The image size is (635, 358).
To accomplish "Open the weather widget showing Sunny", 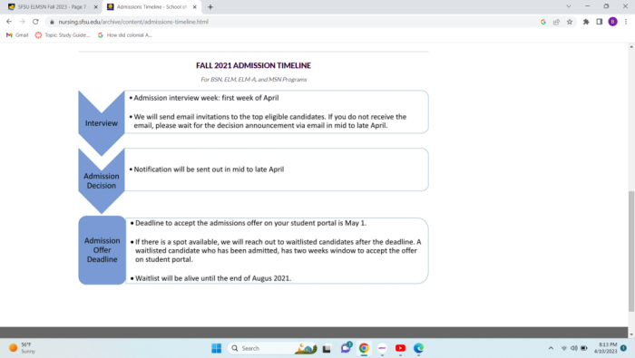I will tap(23, 348).
